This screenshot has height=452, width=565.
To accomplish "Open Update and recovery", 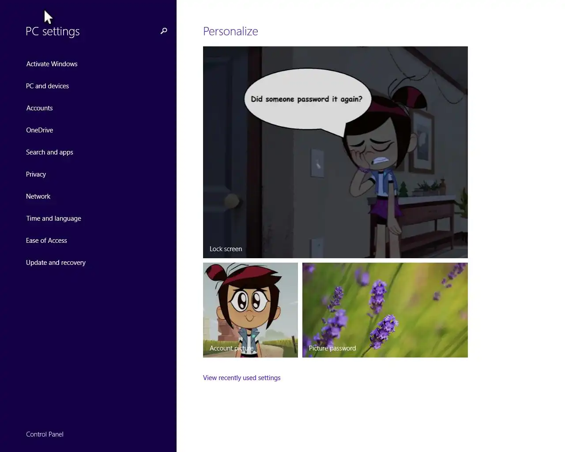I will pyautogui.click(x=56, y=263).
